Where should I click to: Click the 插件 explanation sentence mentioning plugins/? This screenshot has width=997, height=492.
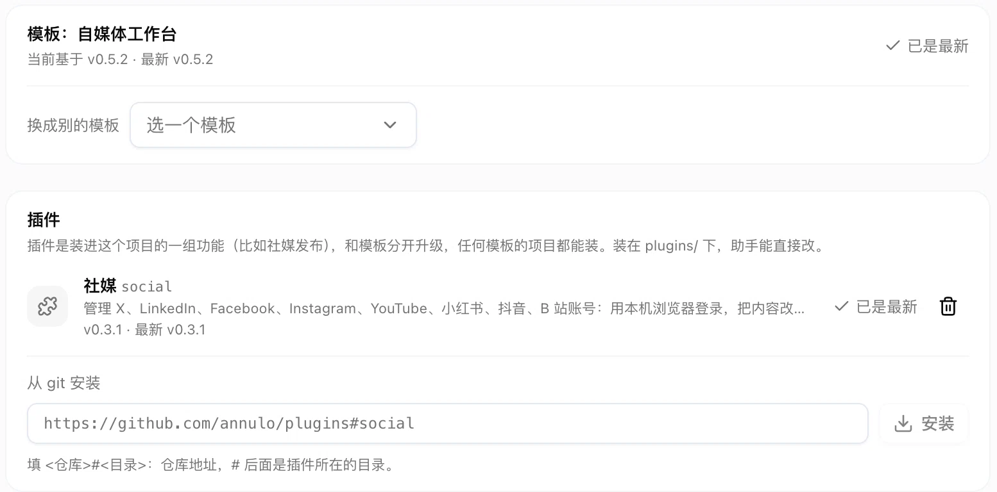point(426,246)
